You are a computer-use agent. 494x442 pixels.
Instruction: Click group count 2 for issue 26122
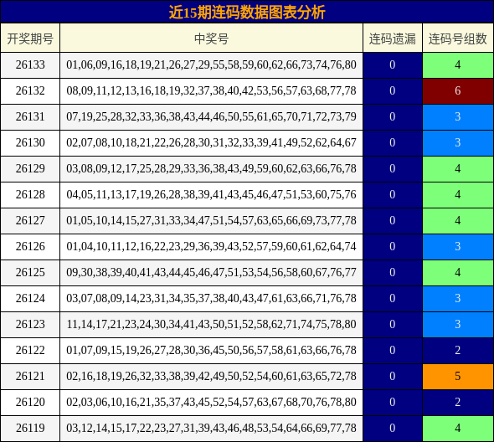pos(458,350)
